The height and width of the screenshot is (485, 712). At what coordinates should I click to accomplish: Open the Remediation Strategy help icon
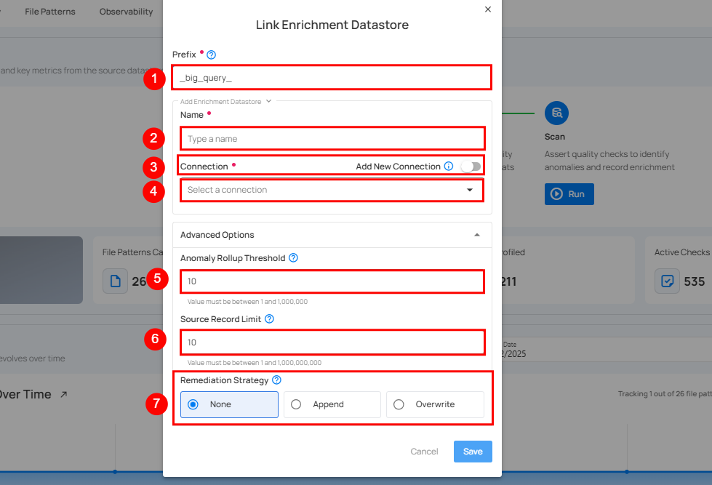tap(276, 380)
